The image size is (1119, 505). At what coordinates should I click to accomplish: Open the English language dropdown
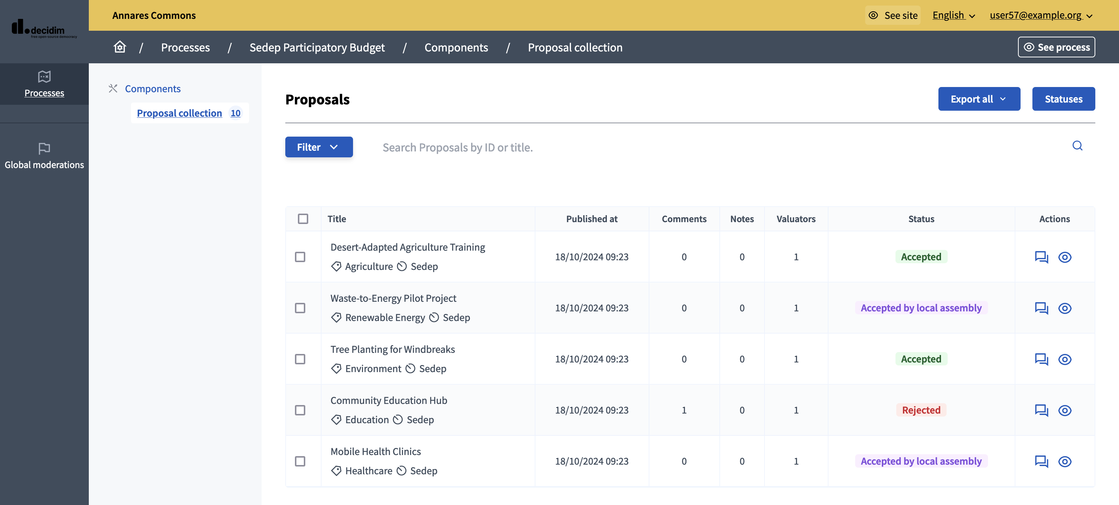pos(953,15)
